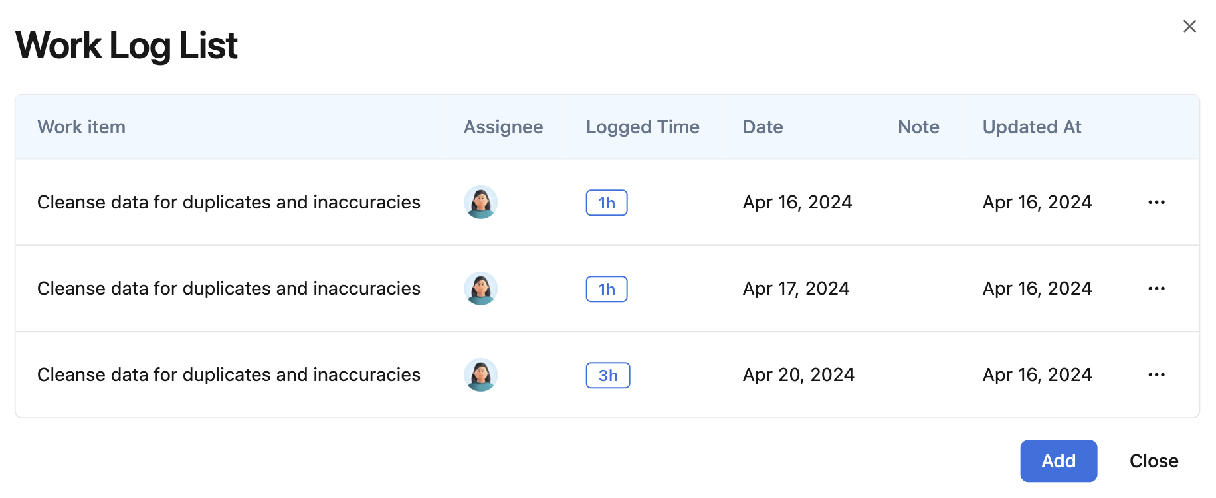Select the Assignee column header
Viewport: 1216px width, 498px height.
coord(503,127)
